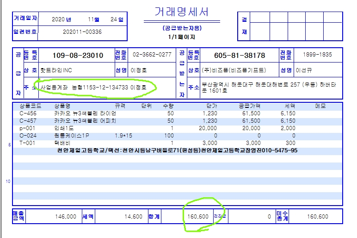357x238 pixels.
Task: Click the 매출금액 value 146,000
Action: (x=65, y=216)
